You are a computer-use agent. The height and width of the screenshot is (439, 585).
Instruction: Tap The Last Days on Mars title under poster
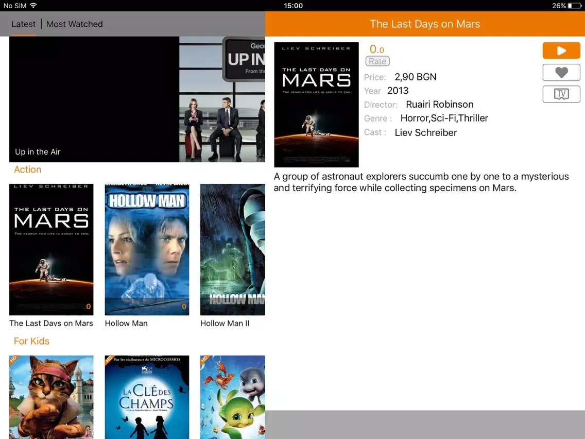[51, 323]
